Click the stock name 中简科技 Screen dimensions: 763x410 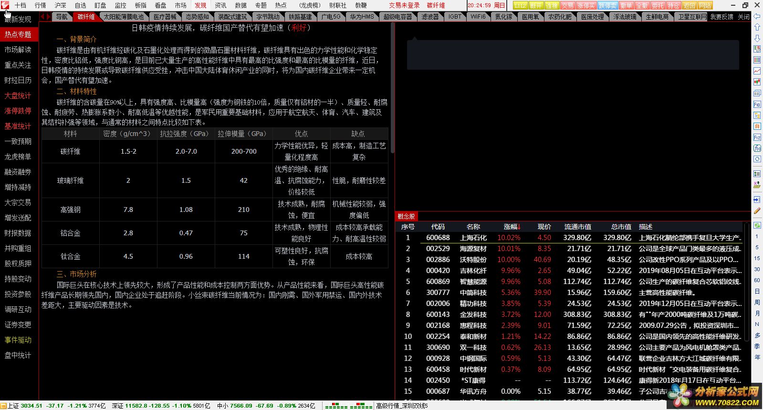[x=473, y=293]
